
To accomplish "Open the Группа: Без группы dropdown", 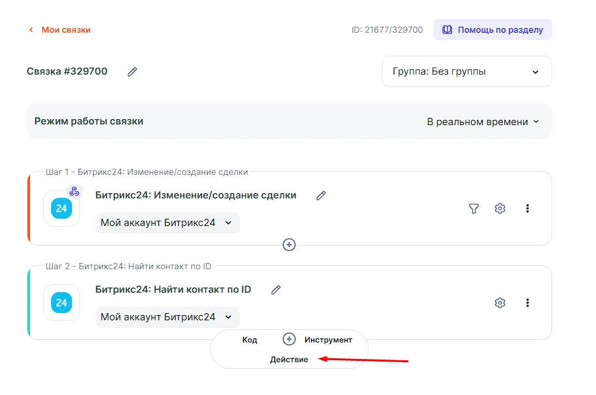I will coord(466,71).
